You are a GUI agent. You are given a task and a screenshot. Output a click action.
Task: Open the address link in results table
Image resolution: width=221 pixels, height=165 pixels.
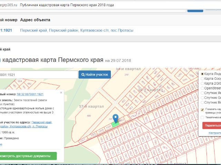coord(77,30)
